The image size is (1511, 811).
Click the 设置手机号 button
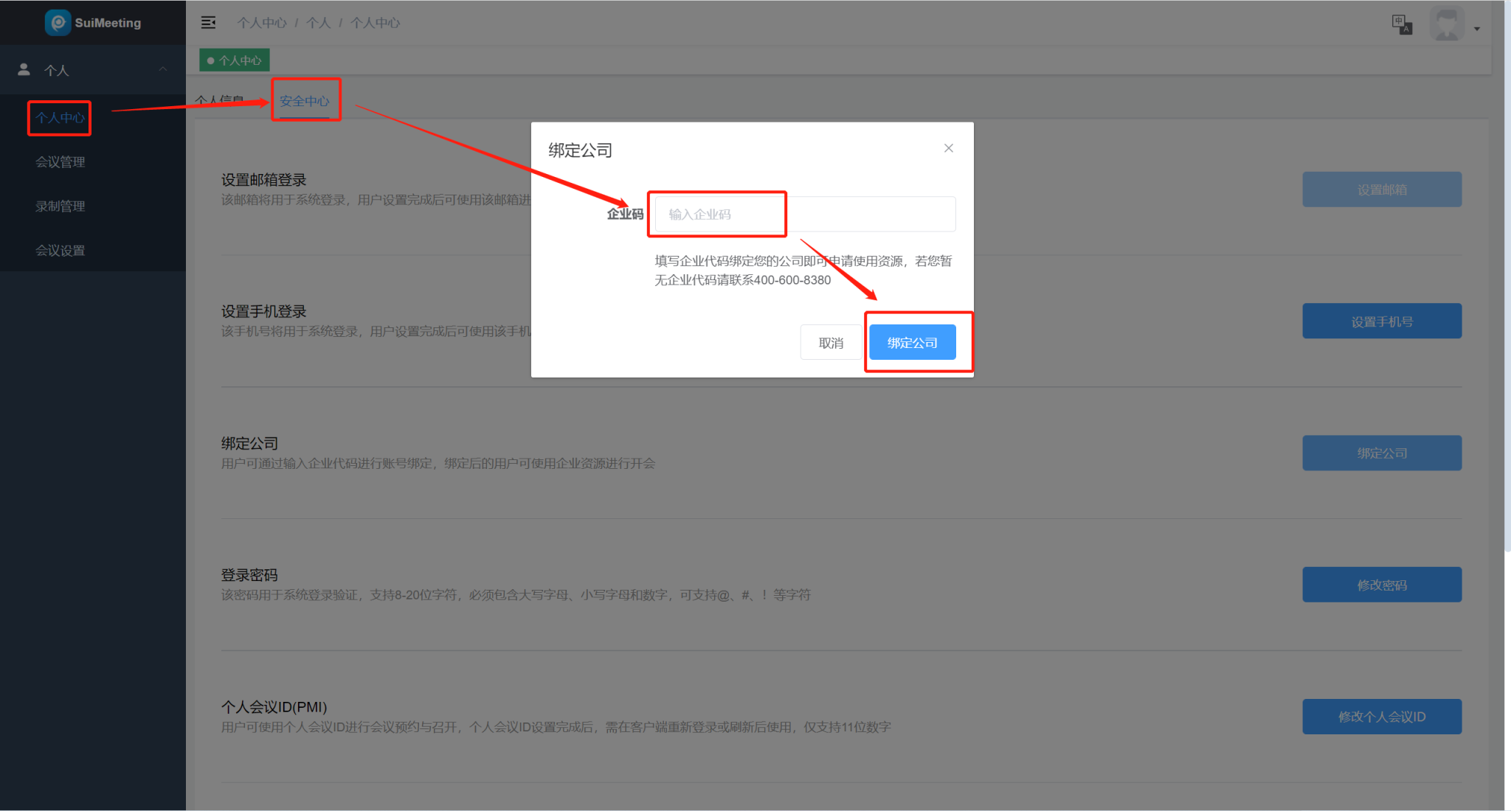(x=1381, y=321)
